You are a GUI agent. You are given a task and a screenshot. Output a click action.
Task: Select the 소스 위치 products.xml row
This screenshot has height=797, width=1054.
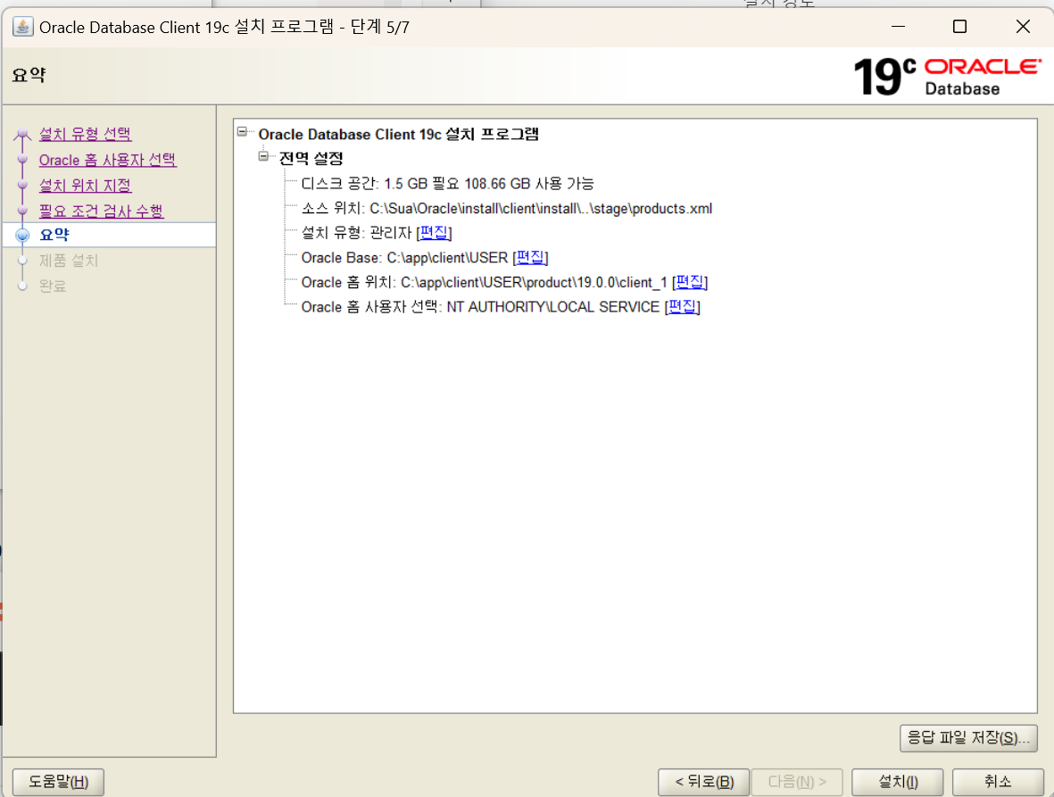pos(506,208)
